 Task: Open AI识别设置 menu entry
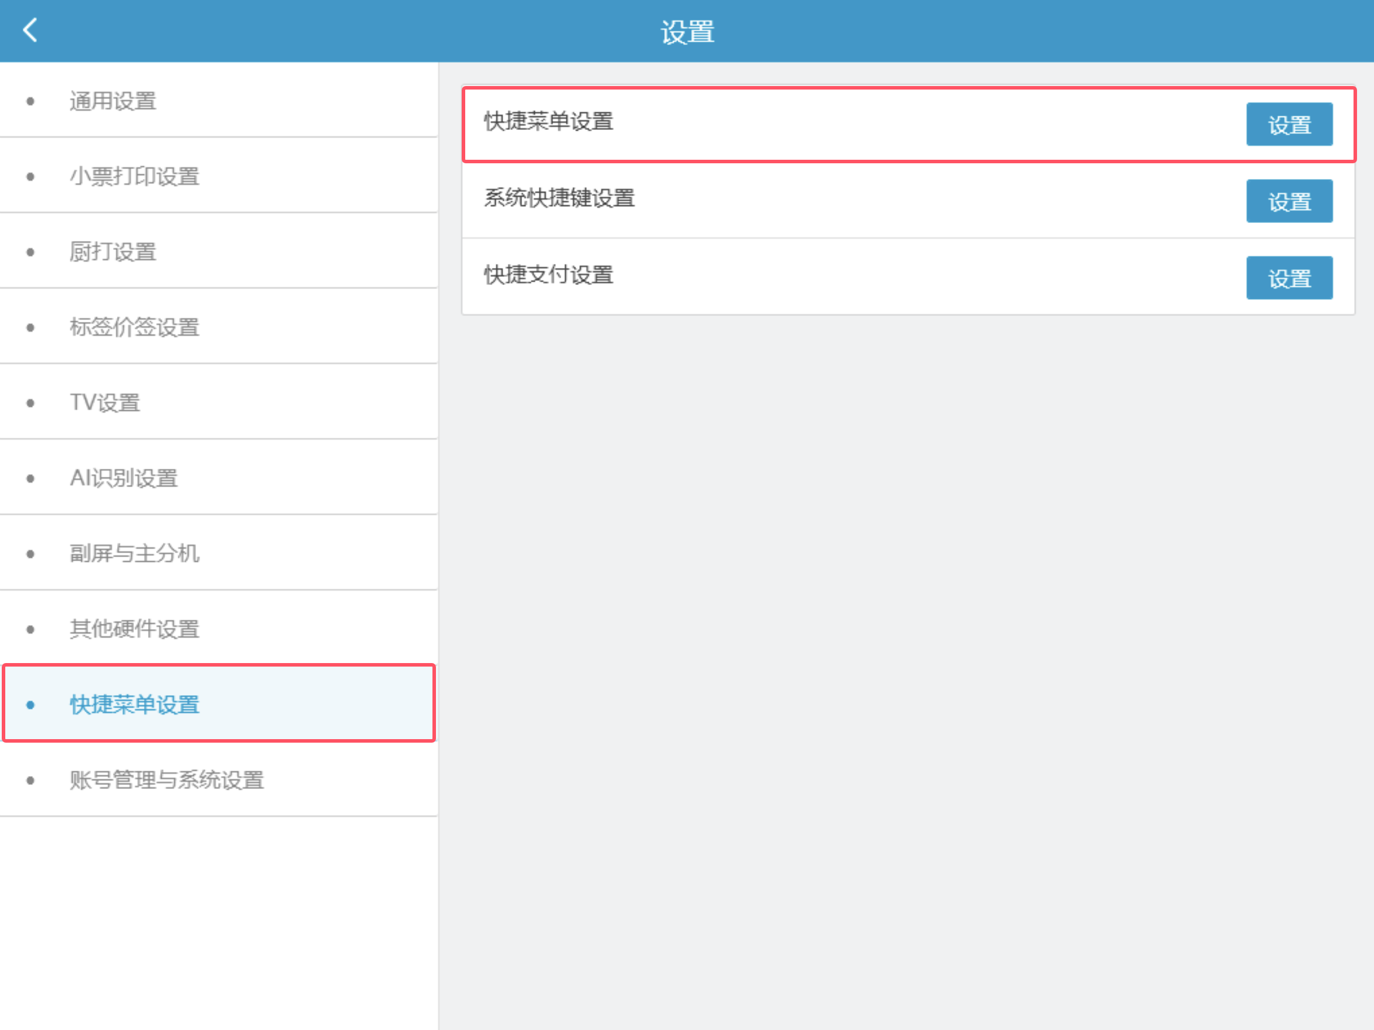(123, 478)
